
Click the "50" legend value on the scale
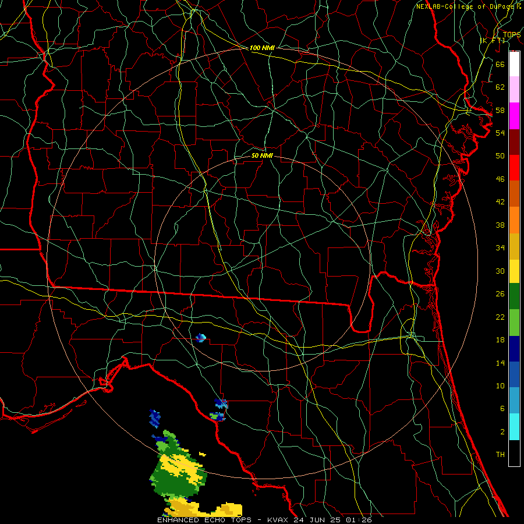[500, 155]
